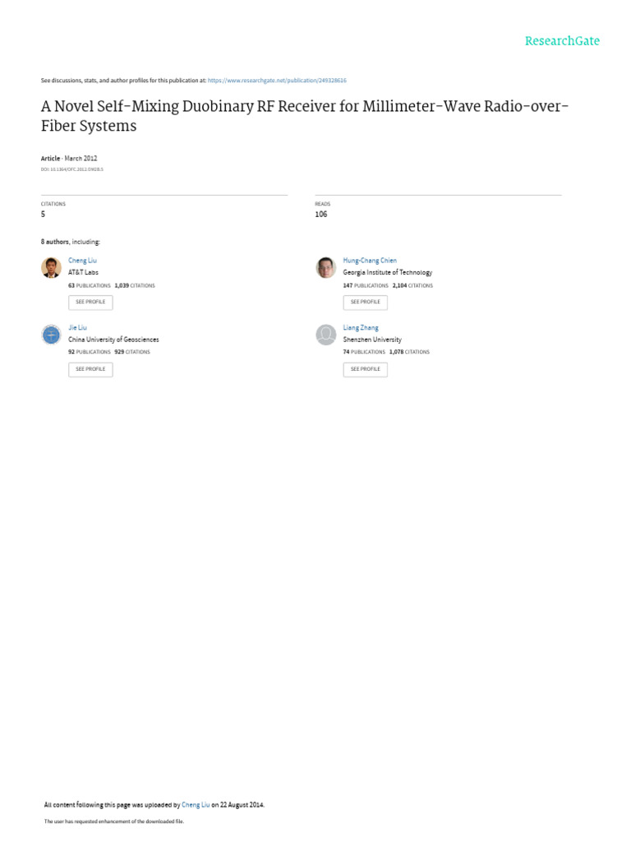Click the DOI text under Article date
Image resolution: width=631 pixels, height=842 pixels.
click(x=72, y=169)
